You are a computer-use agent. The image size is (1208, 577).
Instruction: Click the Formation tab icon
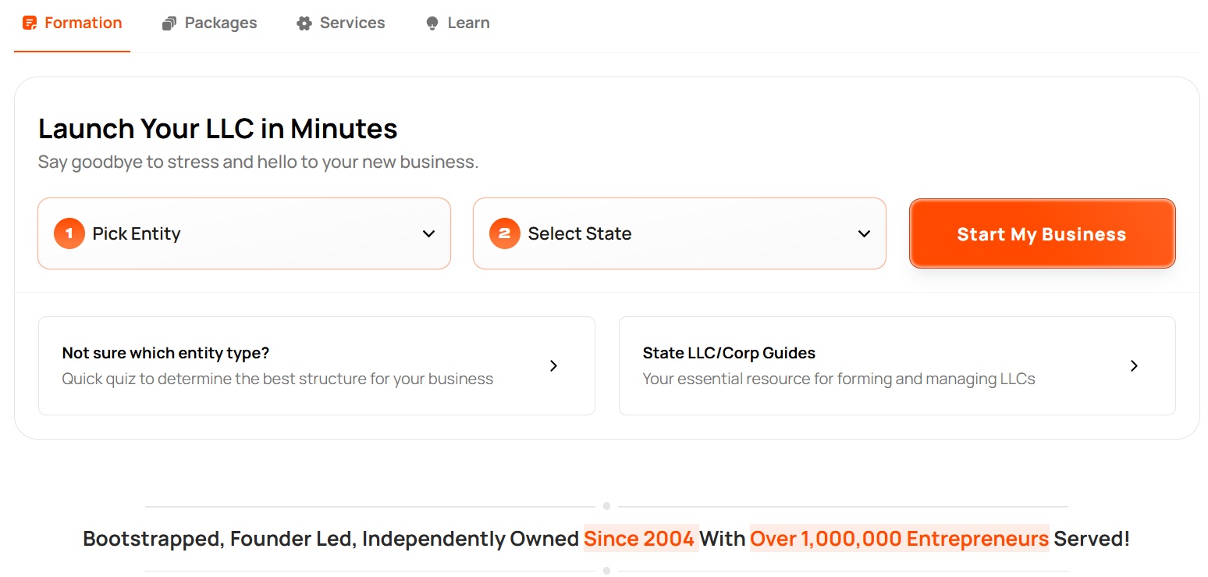pyautogui.click(x=30, y=23)
